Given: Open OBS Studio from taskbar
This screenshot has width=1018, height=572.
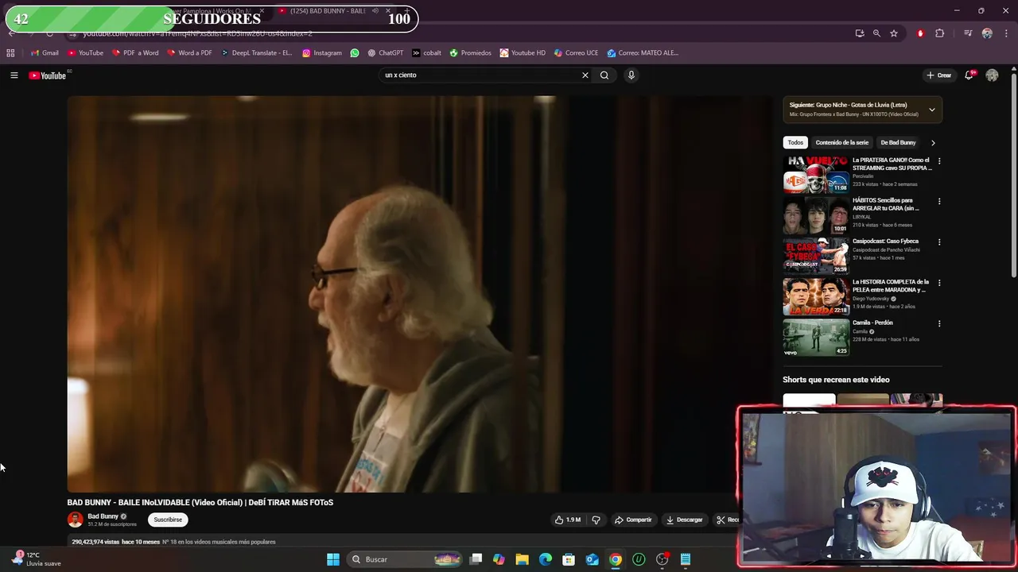Looking at the screenshot, I should 662,559.
